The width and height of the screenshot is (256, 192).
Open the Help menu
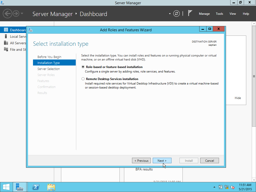tap(246, 14)
